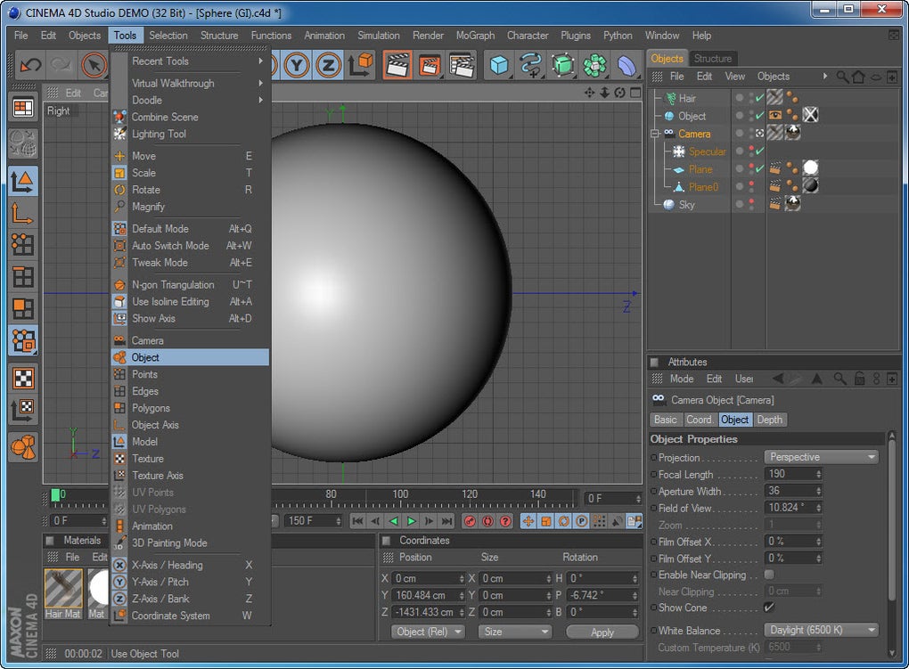The height and width of the screenshot is (669, 909).
Task: Click the Depth tab button
Action: 769,420
